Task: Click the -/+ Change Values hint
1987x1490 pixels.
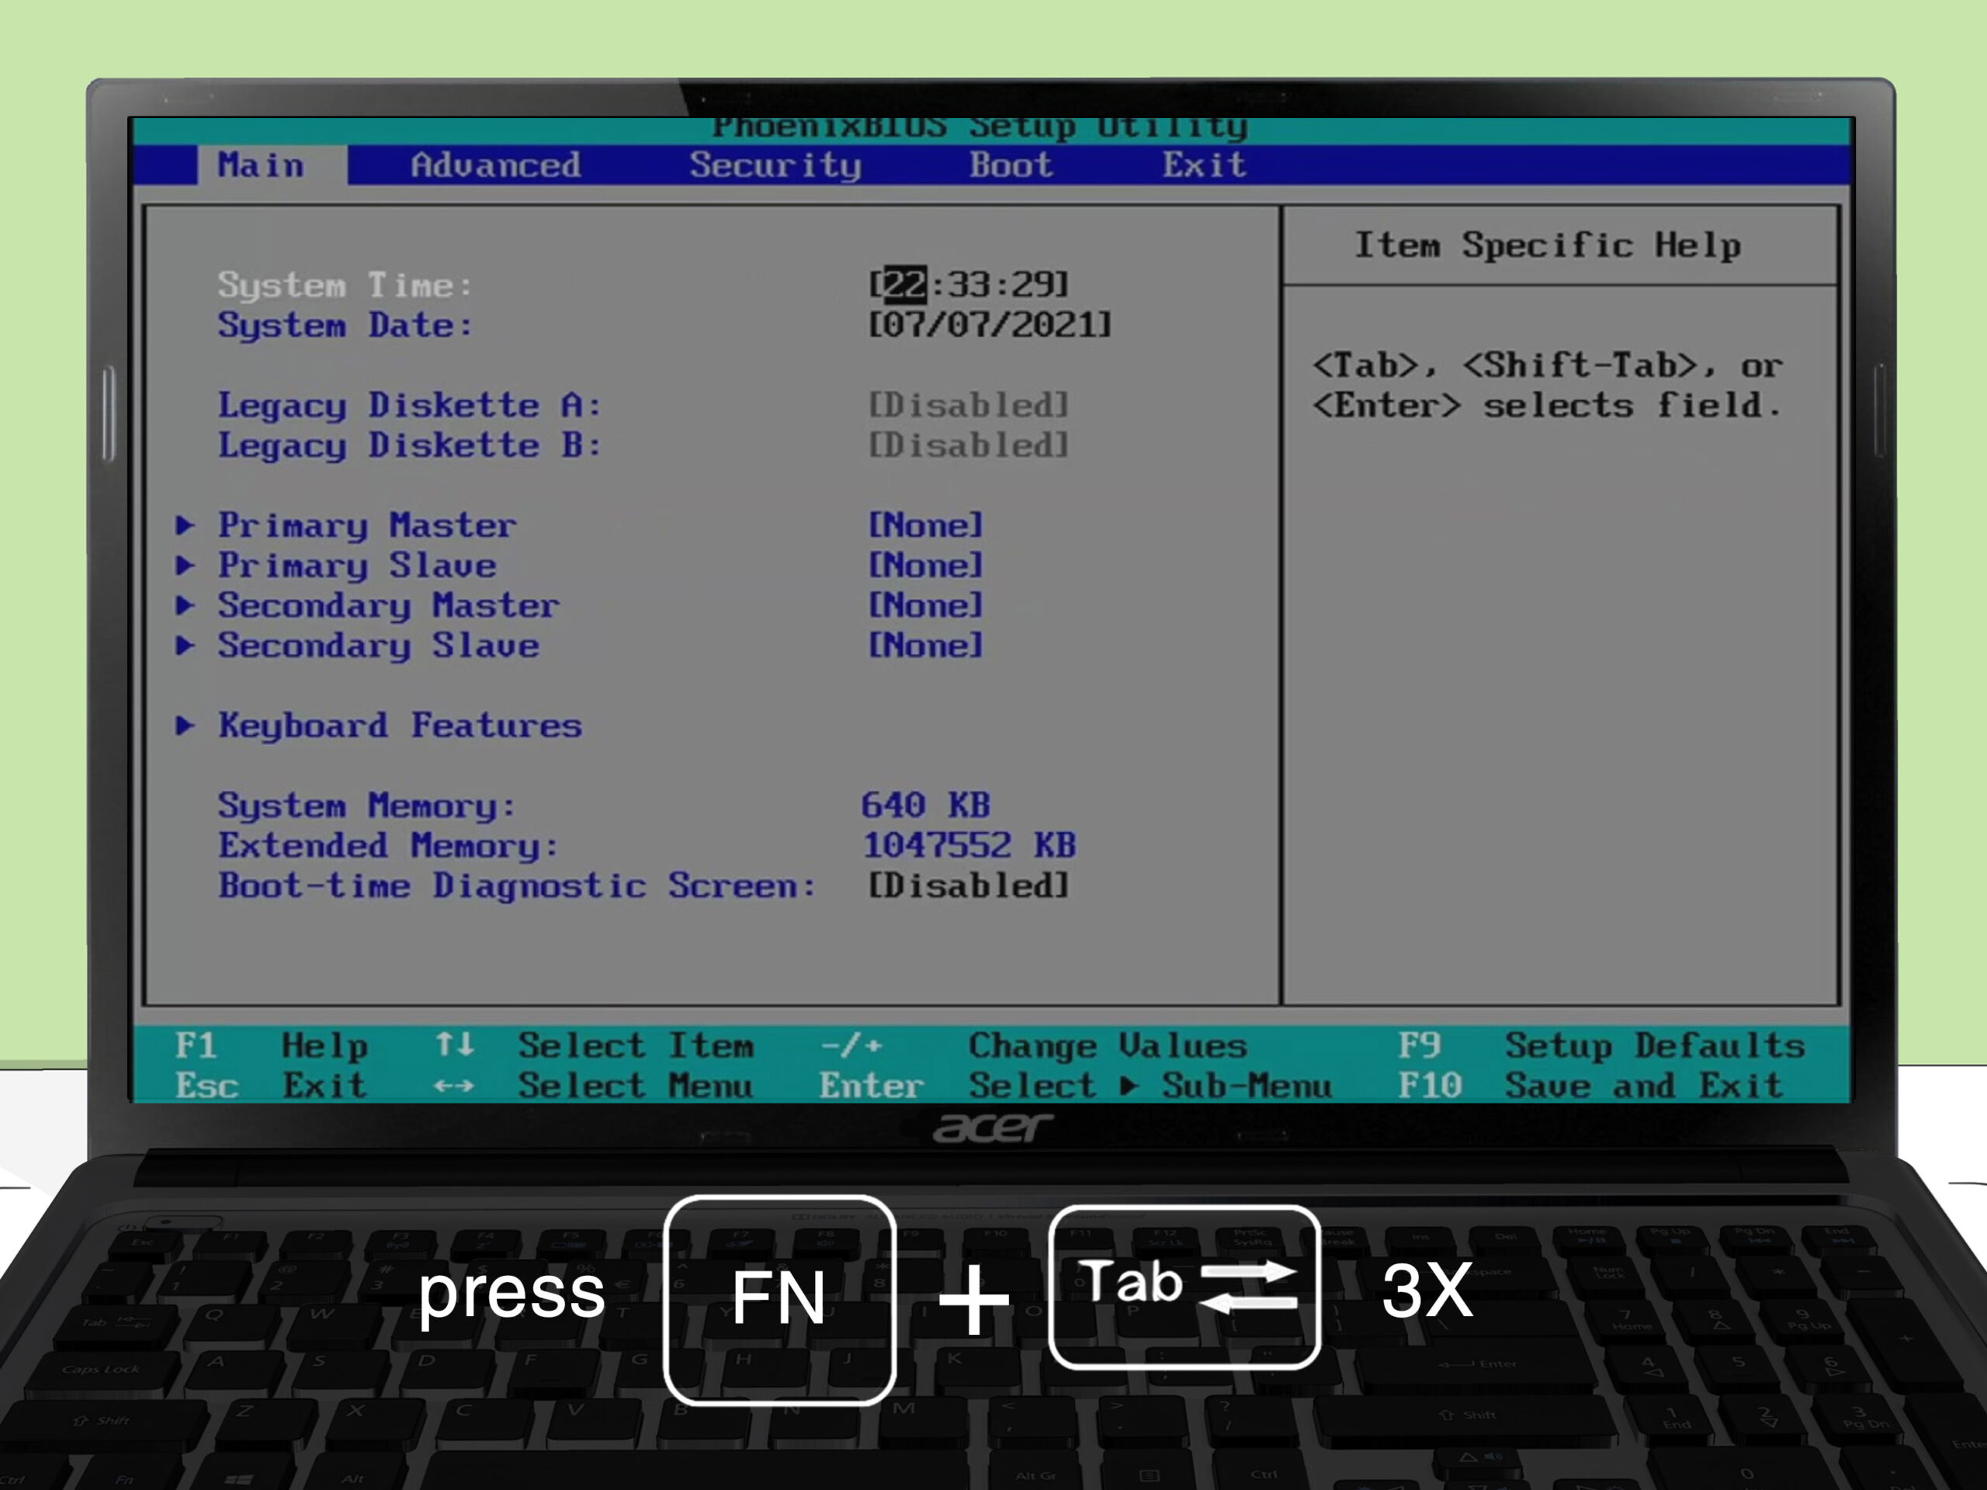Action: tap(1034, 1045)
